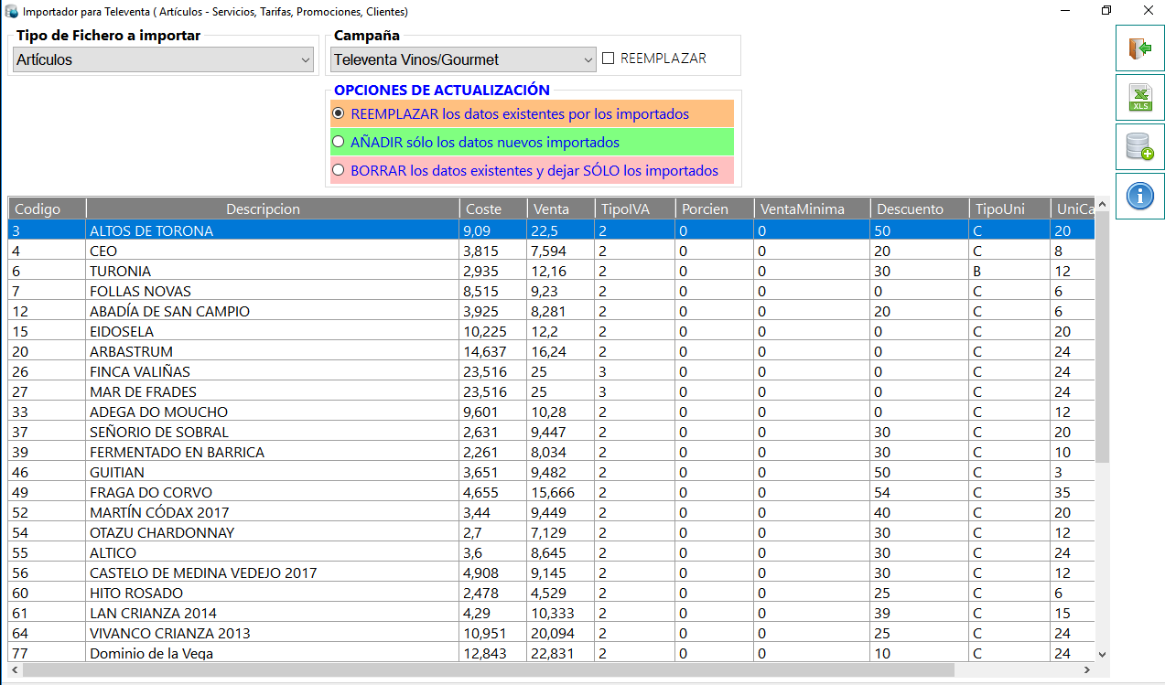Select the CEO article row
The image size is (1165, 685).
(552, 251)
